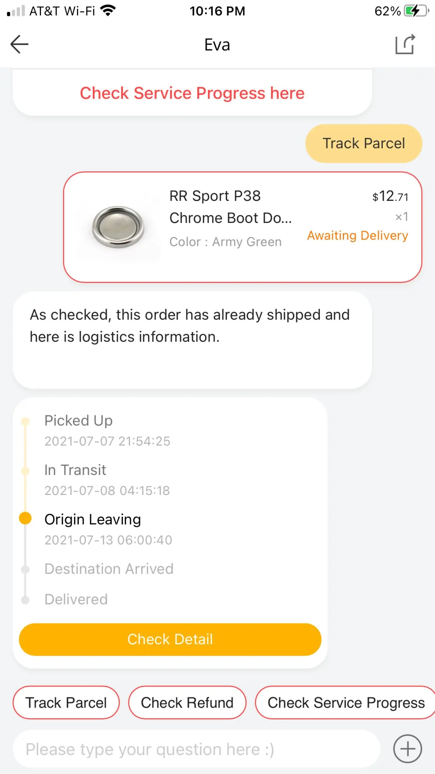Image resolution: width=435 pixels, height=774 pixels.
Task: Tap the cellular signal bars icon
Action: (16, 11)
